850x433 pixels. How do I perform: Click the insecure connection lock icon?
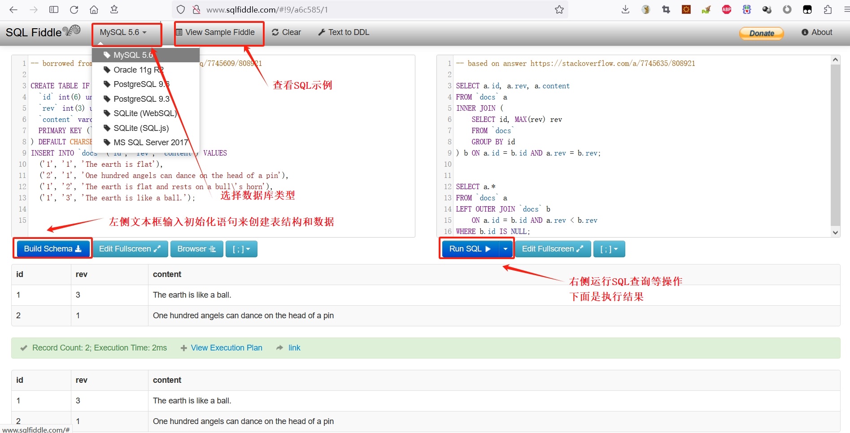coord(196,9)
